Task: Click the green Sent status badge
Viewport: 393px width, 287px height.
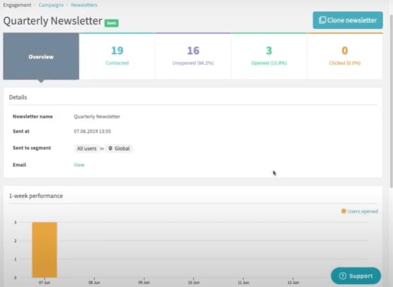Action: click(x=111, y=23)
